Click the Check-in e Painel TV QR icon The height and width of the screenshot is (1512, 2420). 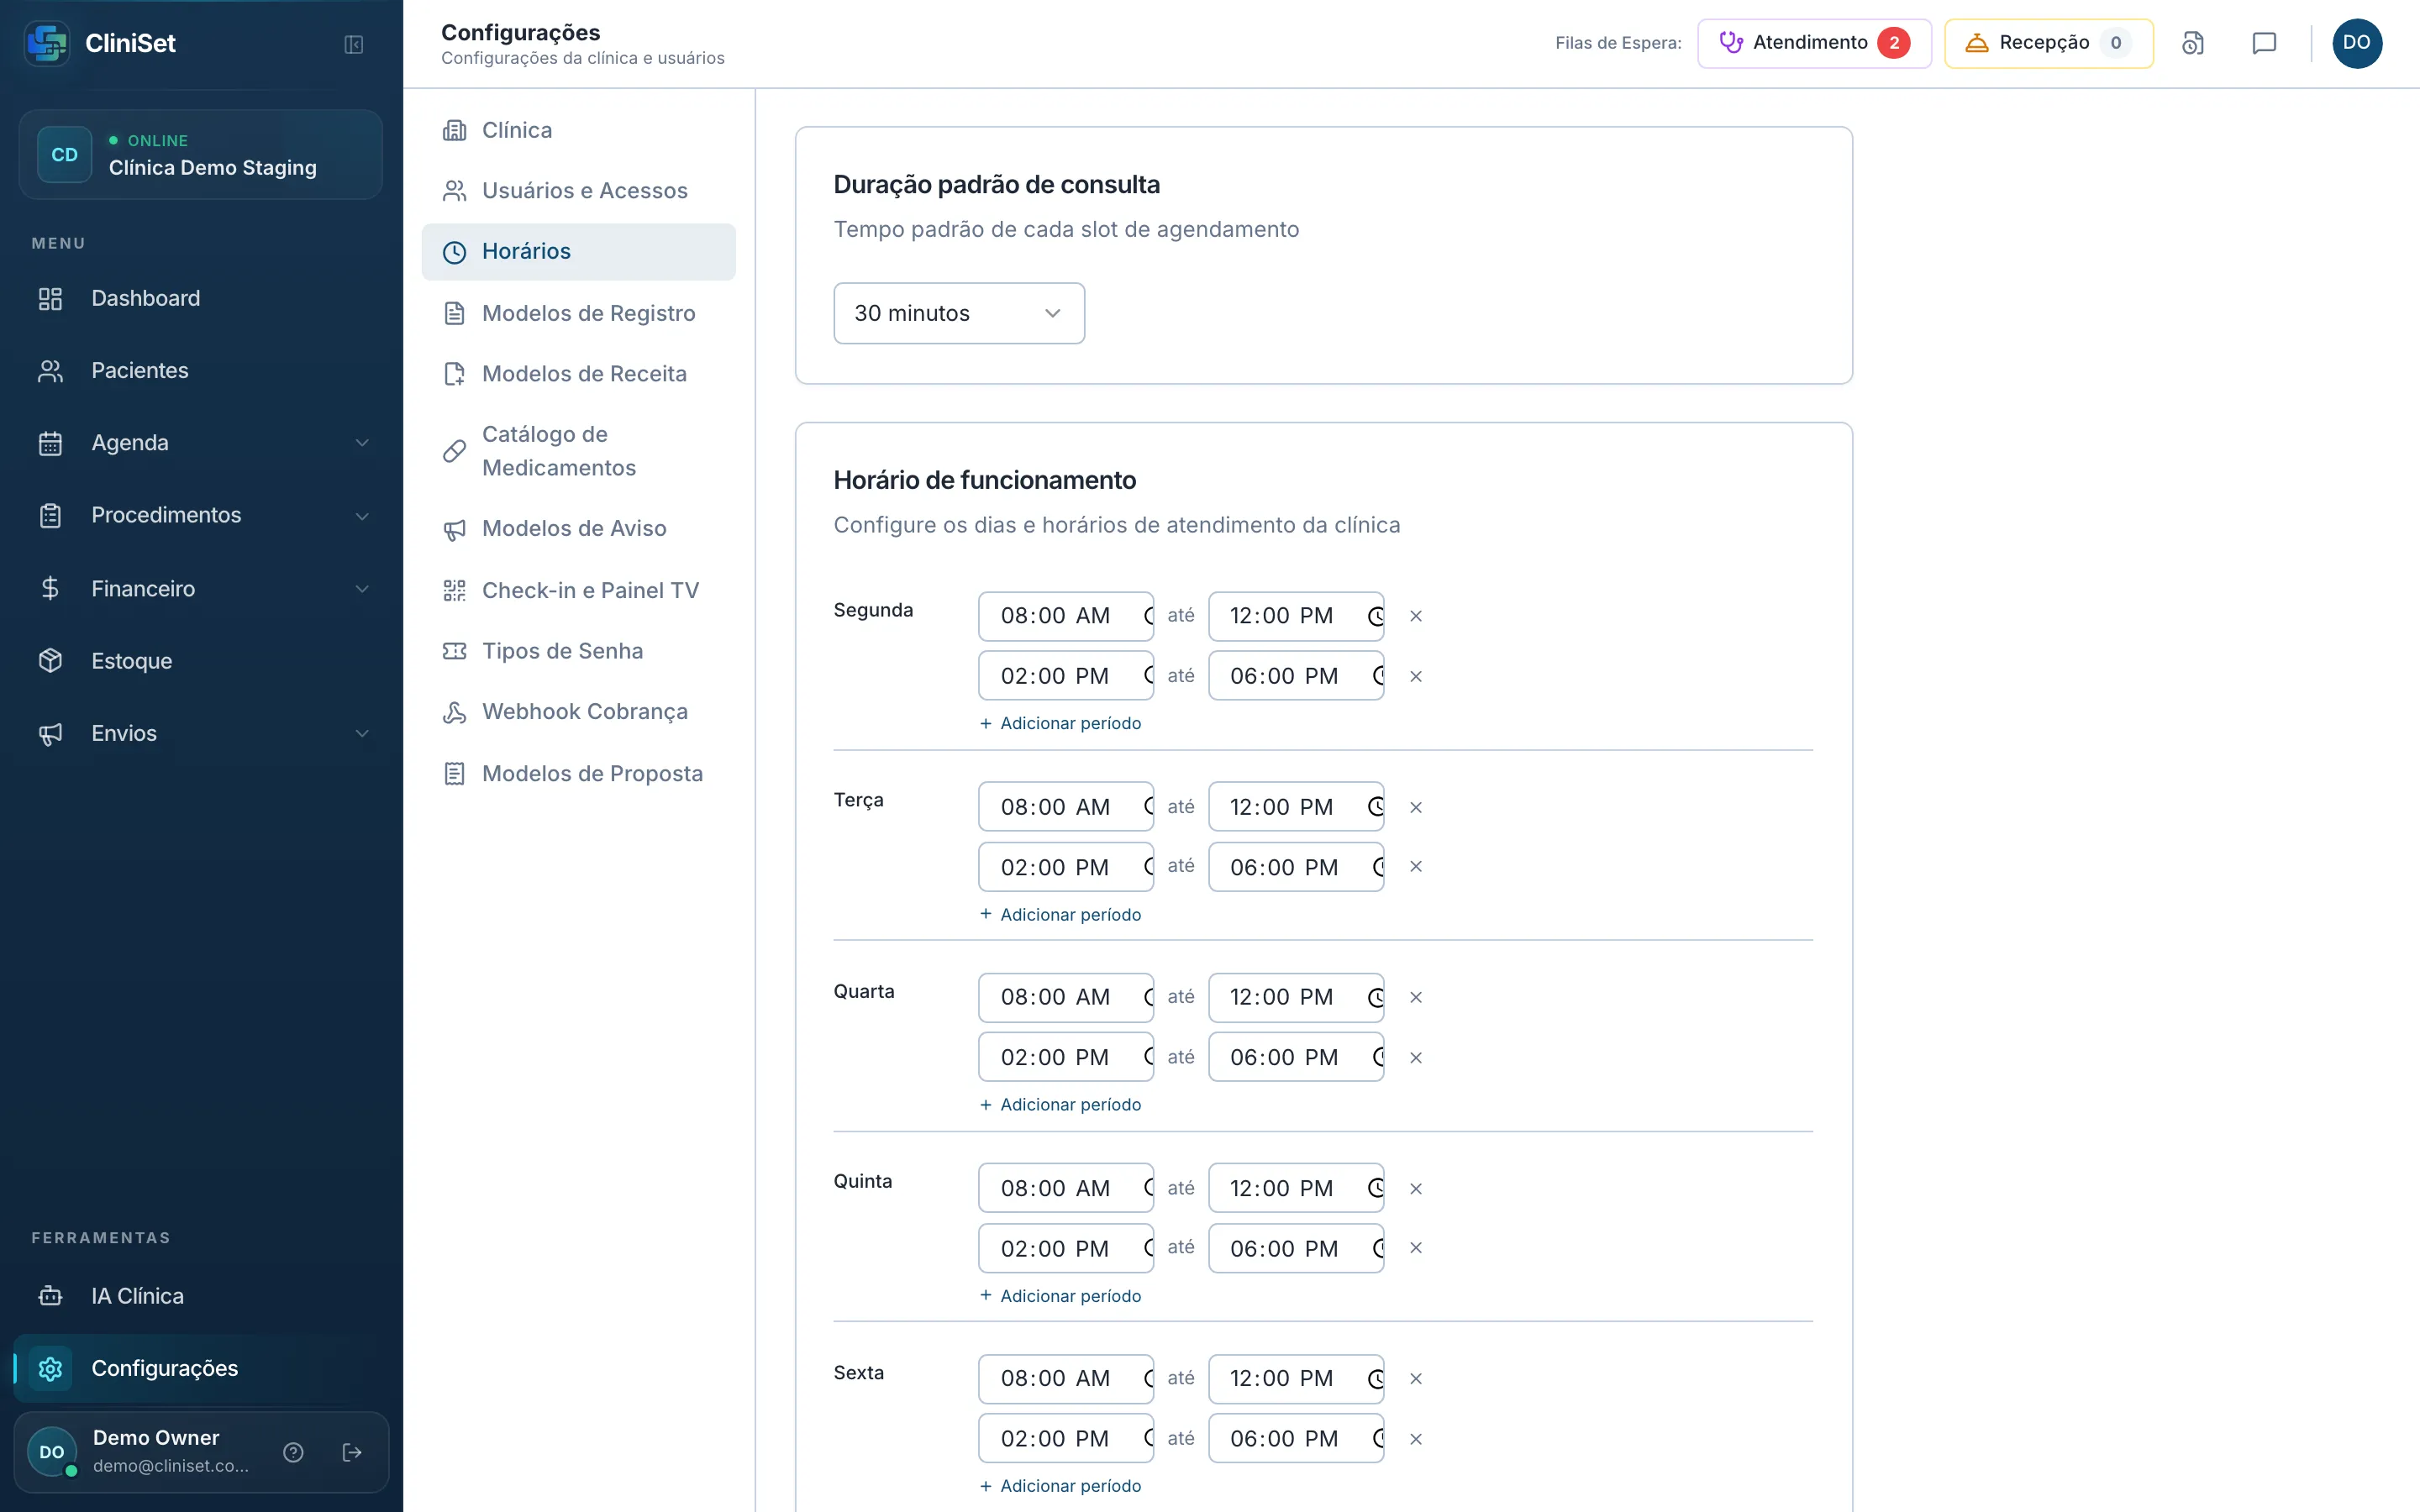(454, 590)
